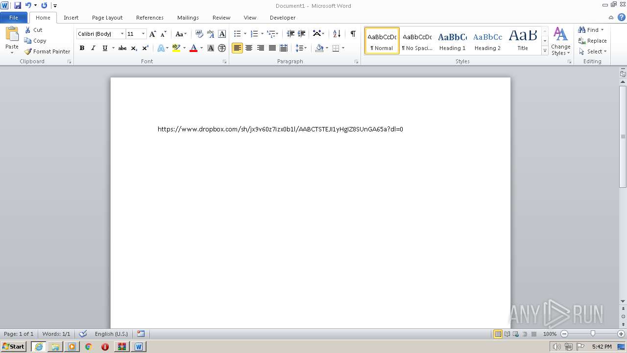Center-align the paragraph
The height and width of the screenshot is (353, 627).
(249, 48)
